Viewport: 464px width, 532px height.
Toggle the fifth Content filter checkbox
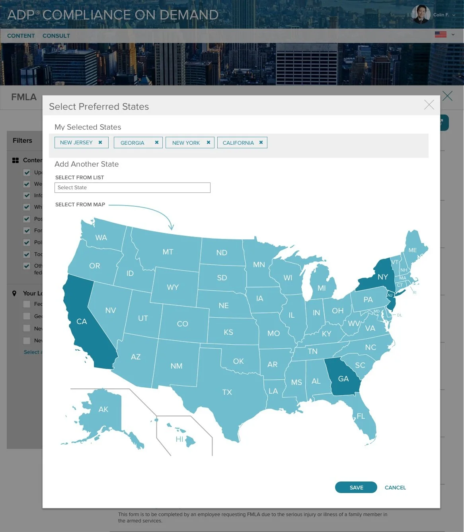[x=27, y=219]
